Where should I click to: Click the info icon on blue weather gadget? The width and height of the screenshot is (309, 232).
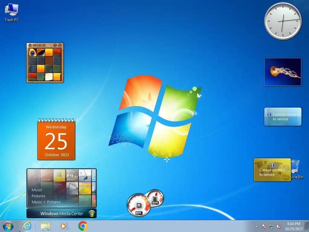coord(269,114)
